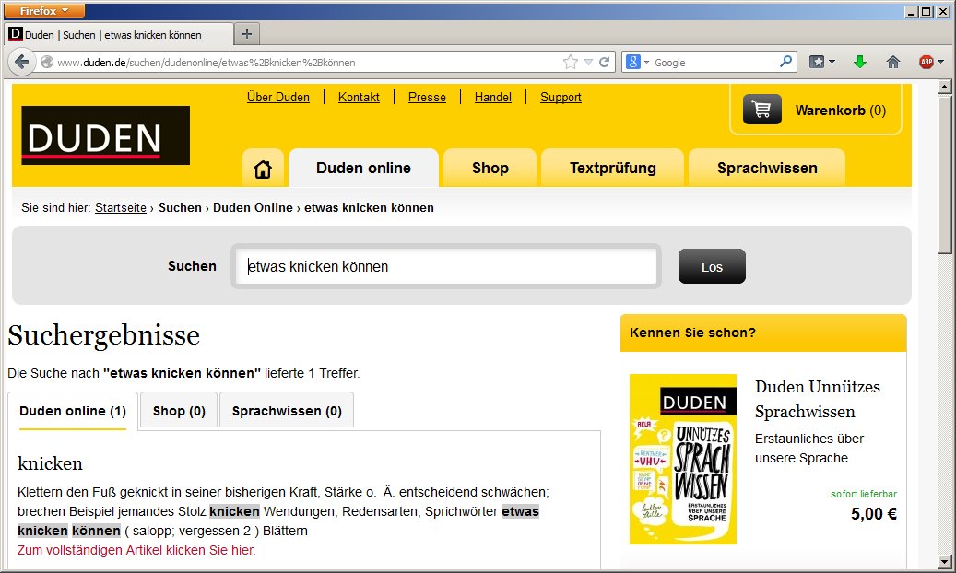Screen dimensions: 956x573
Task: Click the 5,00 € price text
Action: pos(874,514)
